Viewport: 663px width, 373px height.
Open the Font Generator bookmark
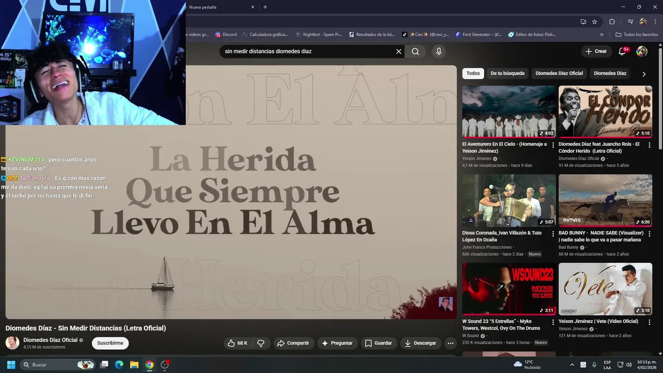click(479, 35)
